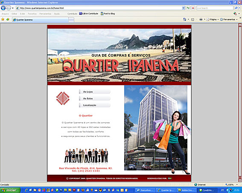Click the O Quartier heading
The height and width of the screenshot is (193, 242).
click(86, 115)
